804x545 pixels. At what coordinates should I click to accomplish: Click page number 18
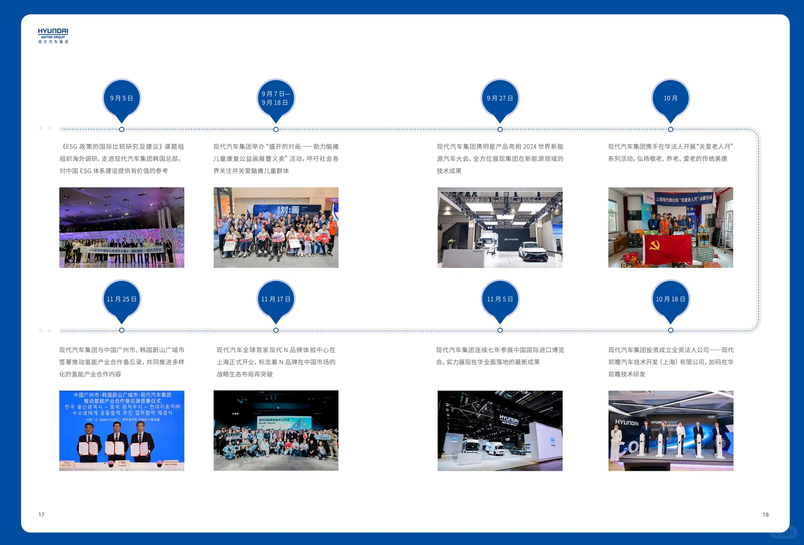[766, 515]
